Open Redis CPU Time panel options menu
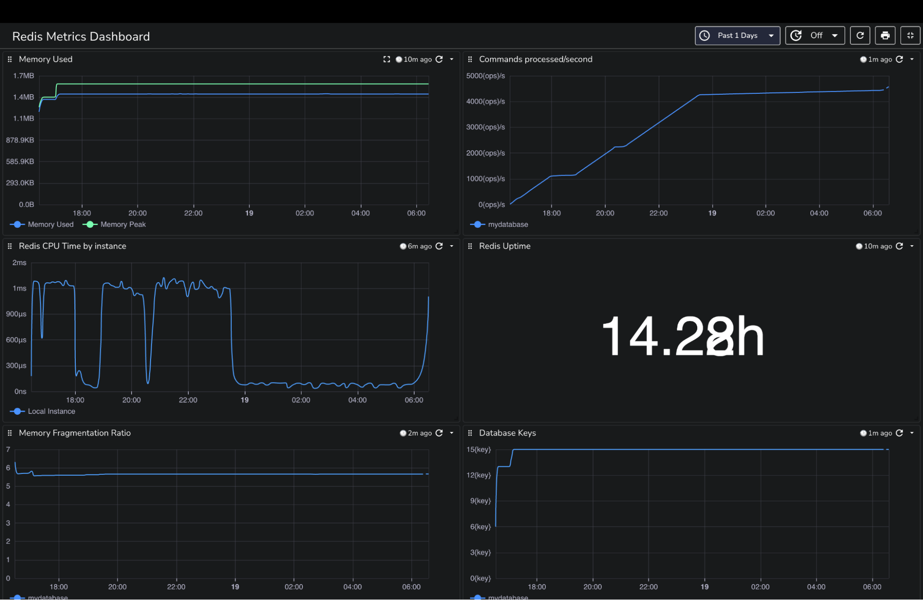This screenshot has width=923, height=600. [x=452, y=246]
